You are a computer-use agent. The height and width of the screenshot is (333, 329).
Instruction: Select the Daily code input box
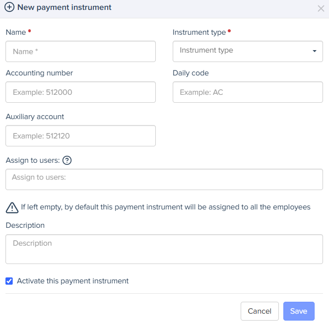pyautogui.click(x=248, y=92)
